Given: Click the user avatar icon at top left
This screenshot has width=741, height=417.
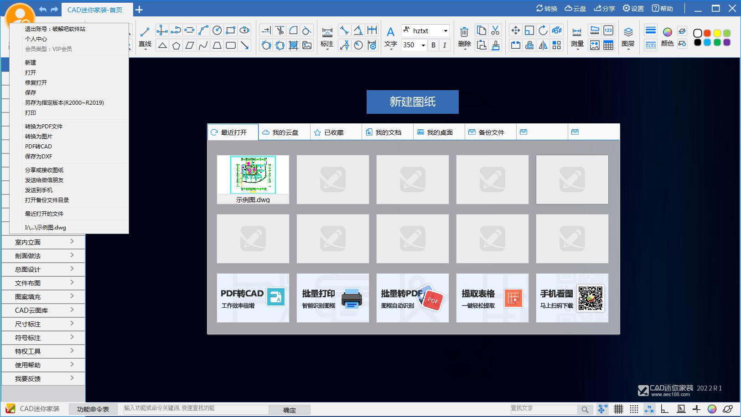Looking at the screenshot, I should coord(20,17).
